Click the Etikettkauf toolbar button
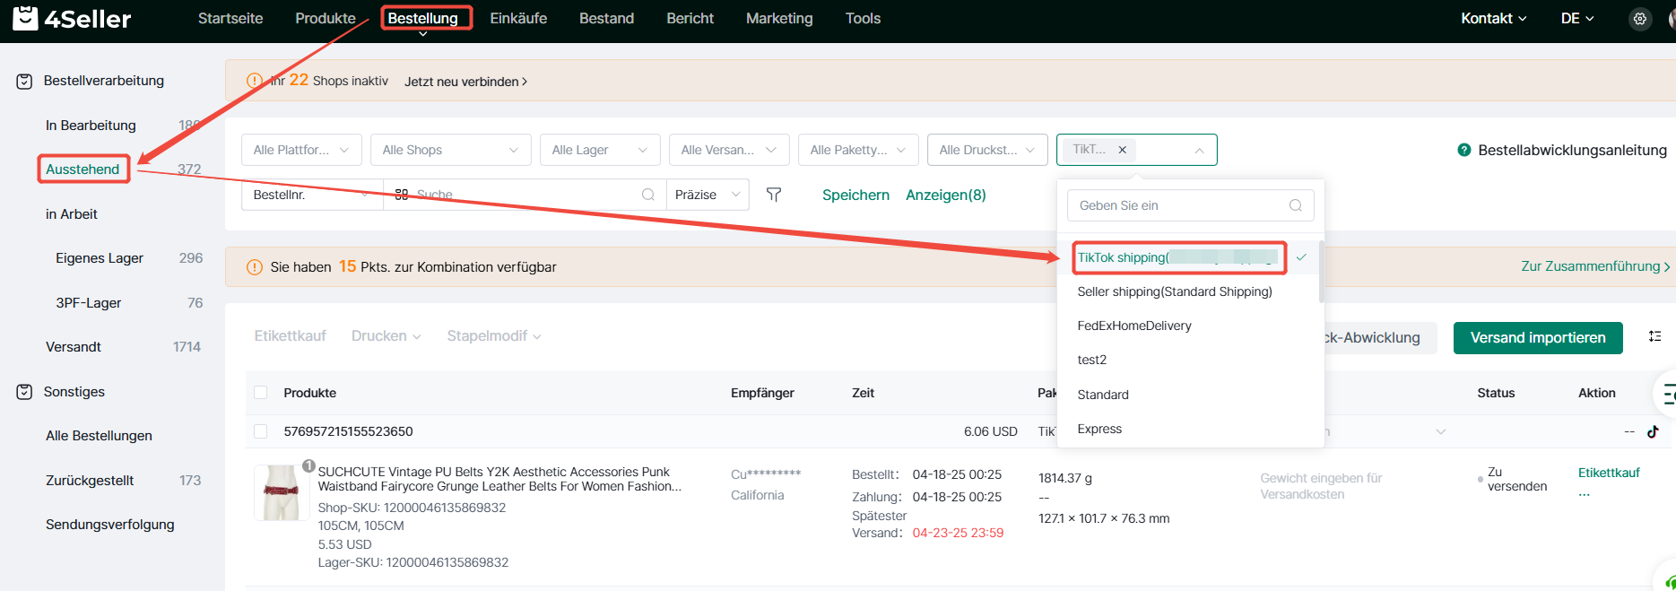 290,336
